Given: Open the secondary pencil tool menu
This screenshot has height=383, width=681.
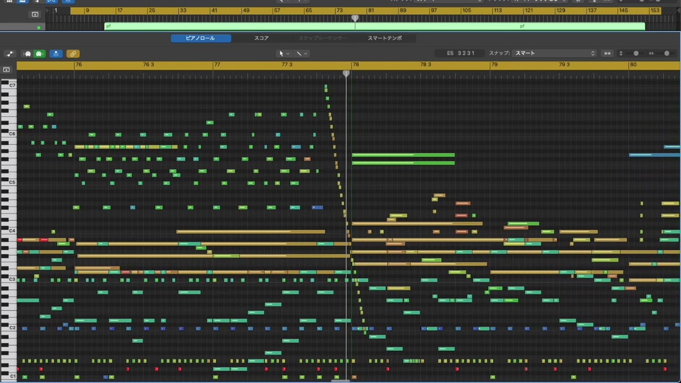Looking at the screenshot, I should tap(302, 53).
